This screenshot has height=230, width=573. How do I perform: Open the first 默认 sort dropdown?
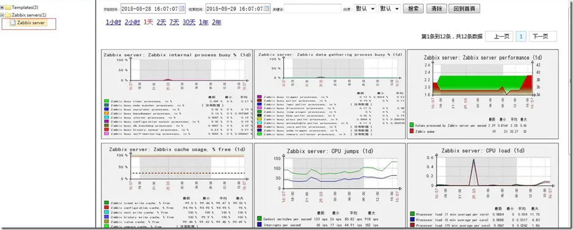(x=365, y=9)
